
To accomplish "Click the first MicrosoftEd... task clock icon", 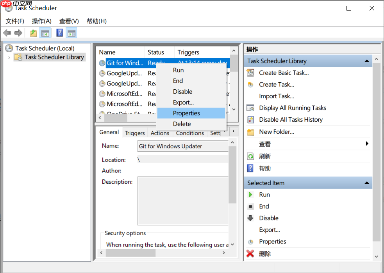I will [x=102, y=94].
